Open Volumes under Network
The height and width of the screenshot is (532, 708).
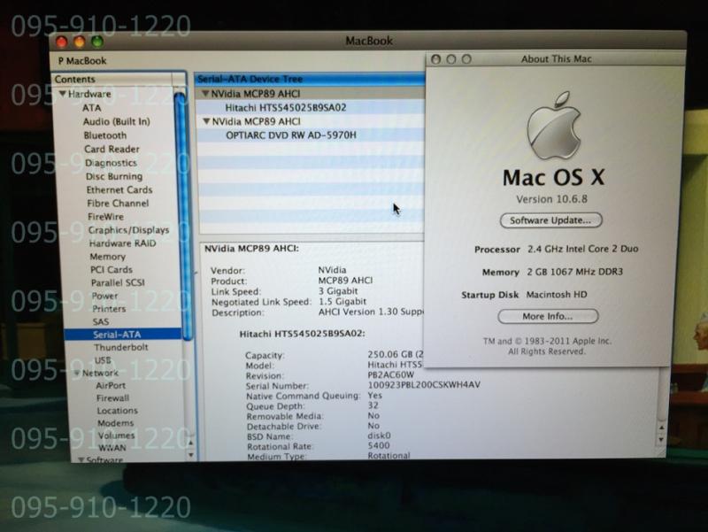116,436
